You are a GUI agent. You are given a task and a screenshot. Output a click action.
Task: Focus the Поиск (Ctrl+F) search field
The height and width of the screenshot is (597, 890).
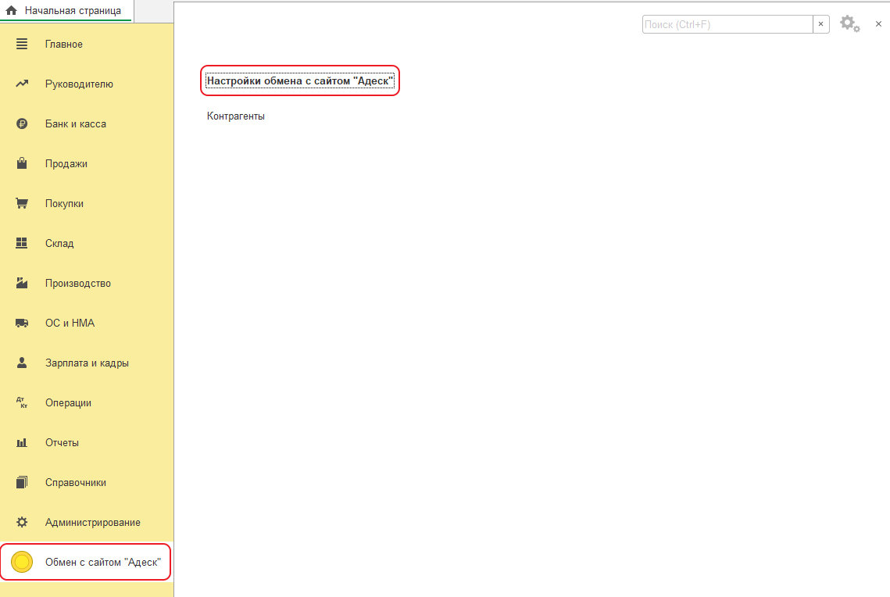(x=727, y=24)
